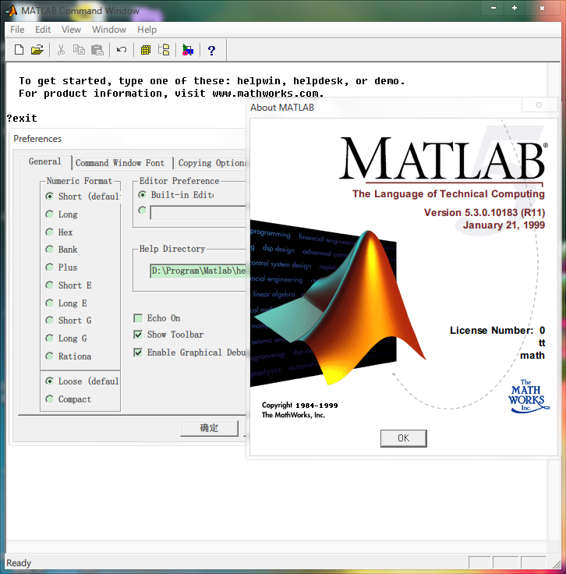Viewport: 566px width, 574px height.
Task: Click the Undo arrow icon
Action: pos(122,50)
